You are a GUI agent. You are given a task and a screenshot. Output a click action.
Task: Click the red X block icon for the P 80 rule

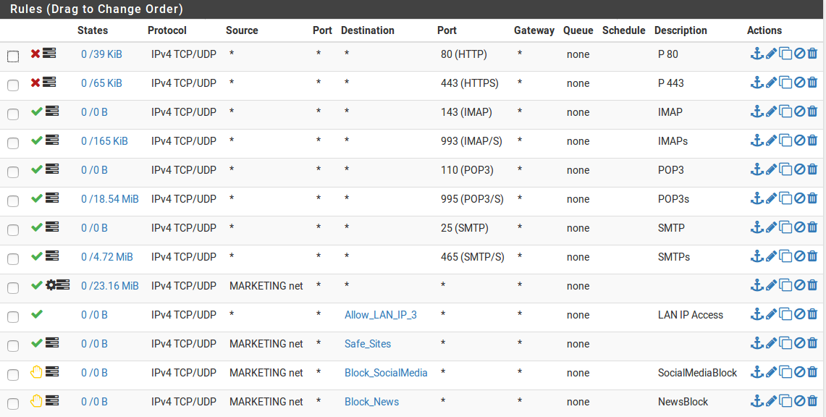point(35,54)
